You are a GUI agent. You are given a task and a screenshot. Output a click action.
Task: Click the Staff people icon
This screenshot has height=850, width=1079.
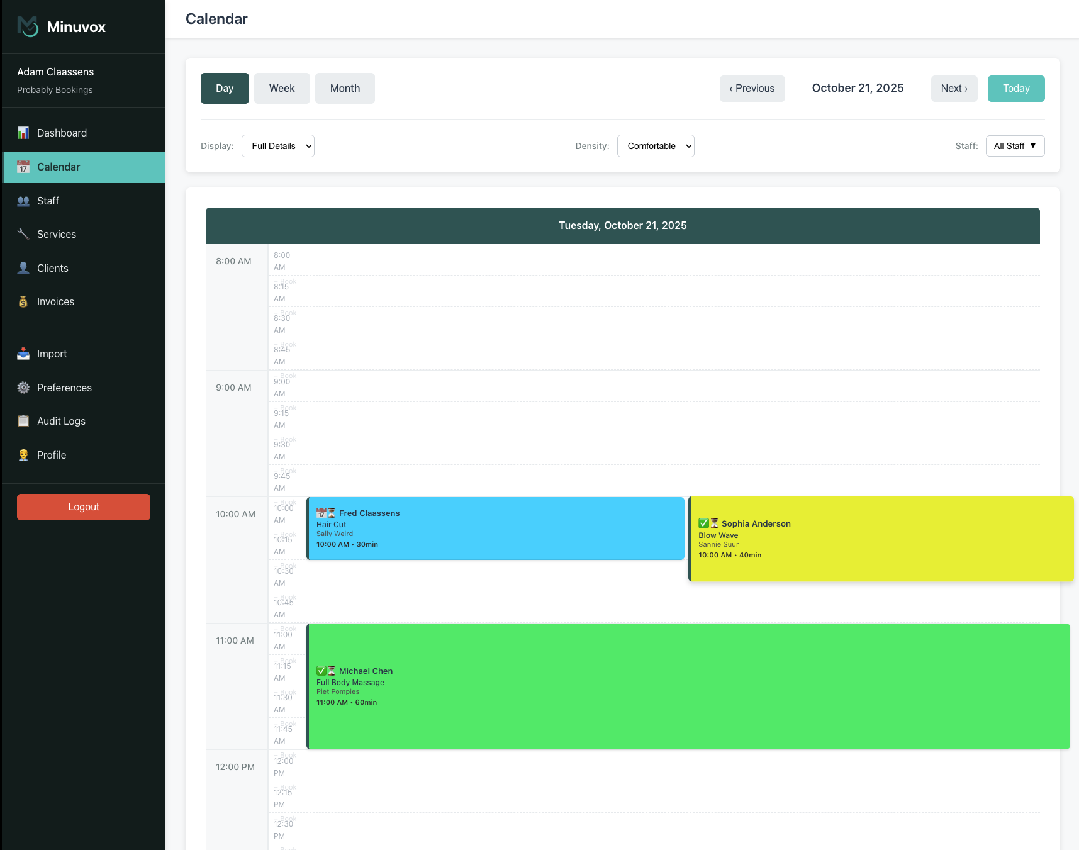point(23,201)
